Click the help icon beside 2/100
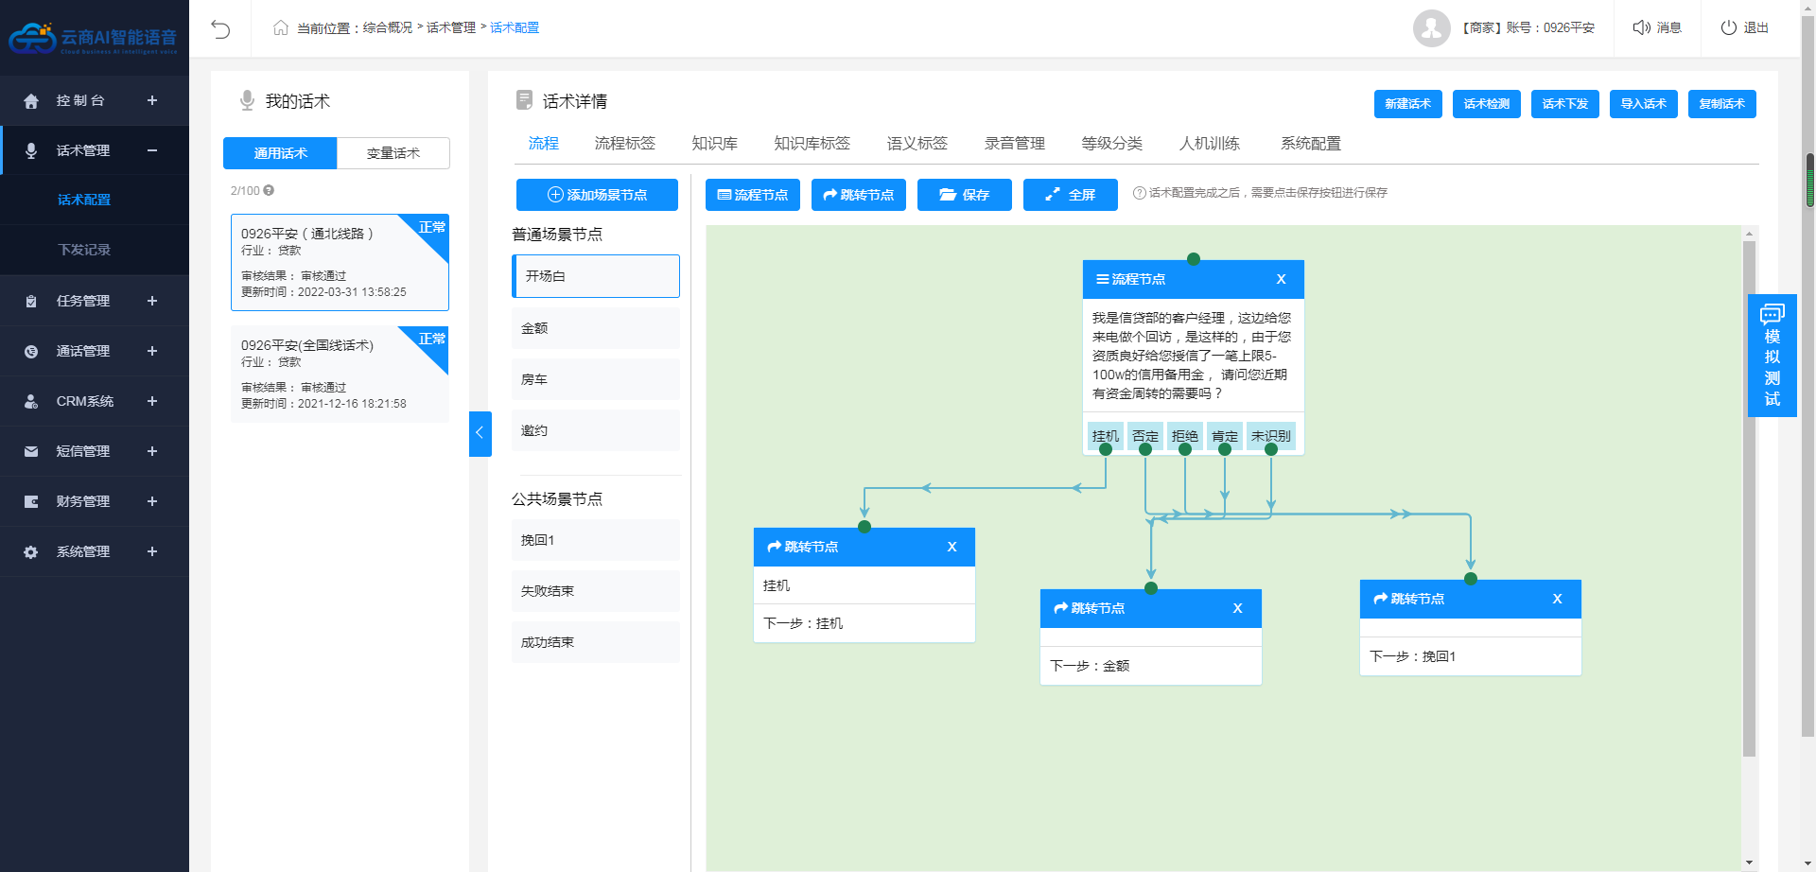The height and width of the screenshot is (872, 1816). (x=269, y=190)
